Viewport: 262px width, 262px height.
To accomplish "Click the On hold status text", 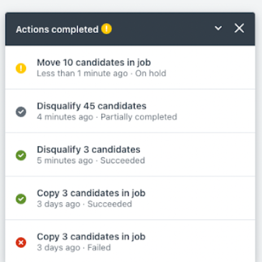I will tap(151, 73).
